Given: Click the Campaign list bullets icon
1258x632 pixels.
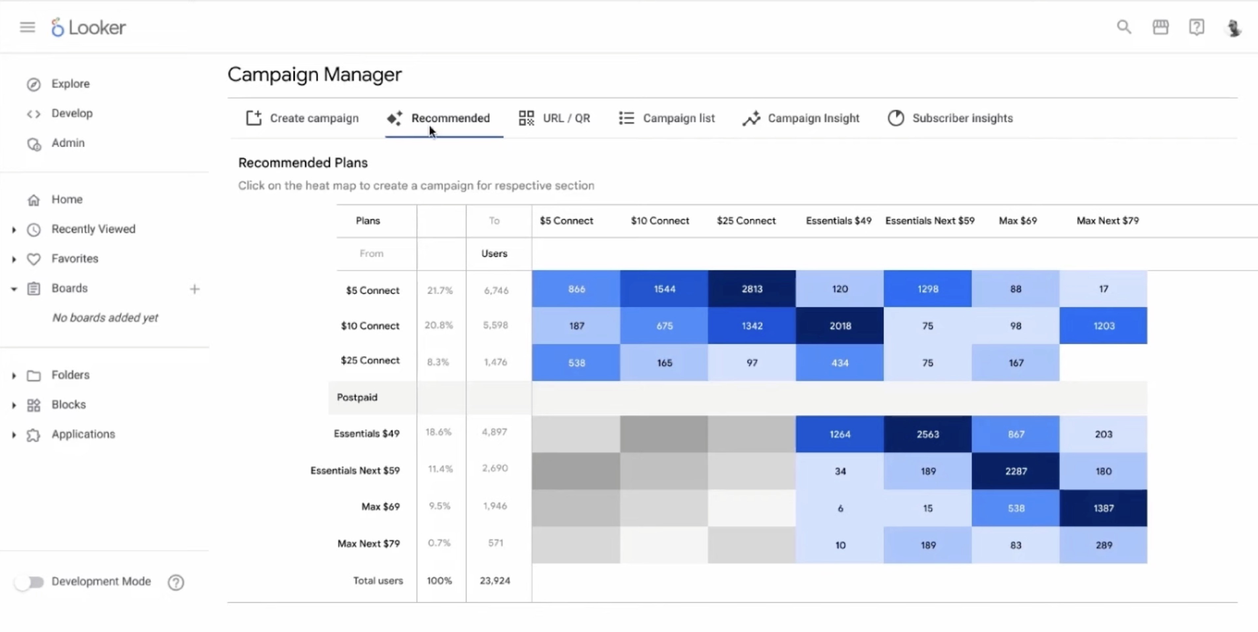Looking at the screenshot, I should pos(627,118).
